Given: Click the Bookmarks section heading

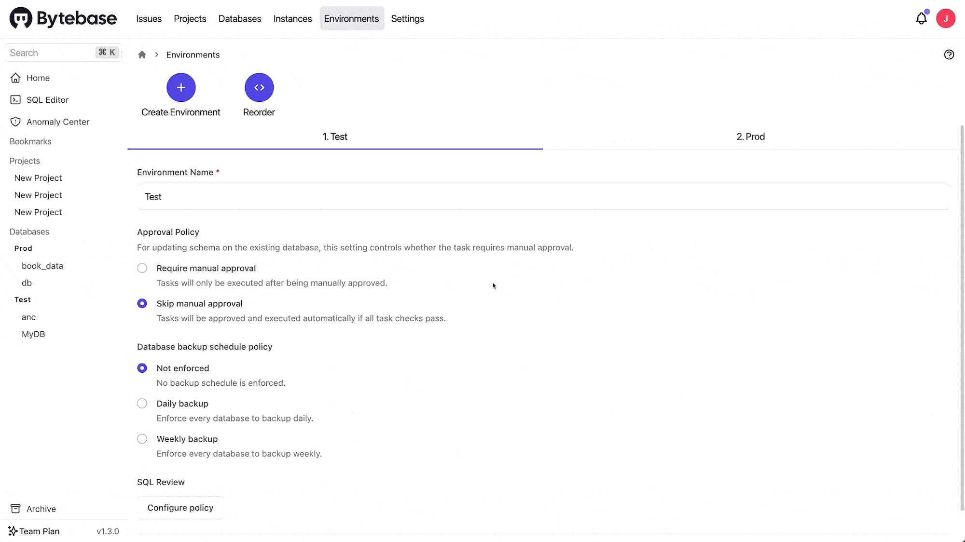Looking at the screenshot, I should [30, 141].
